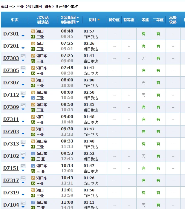Viewport: 185px width, 209px height.
Task: Click 二等座 有 for train D7319
Action: [158, 193]
